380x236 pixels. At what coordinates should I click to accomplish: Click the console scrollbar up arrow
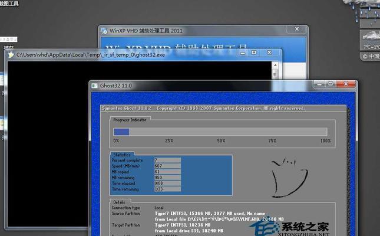[x=275, y=65]
